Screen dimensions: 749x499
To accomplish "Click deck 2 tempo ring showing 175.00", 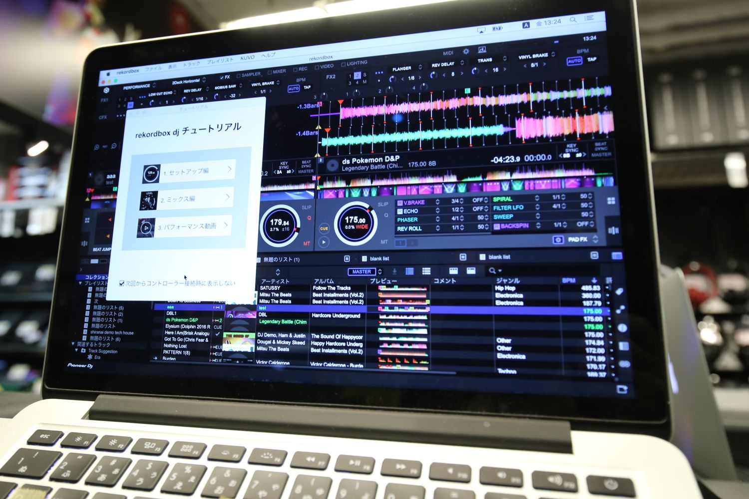I will [355, 223].
